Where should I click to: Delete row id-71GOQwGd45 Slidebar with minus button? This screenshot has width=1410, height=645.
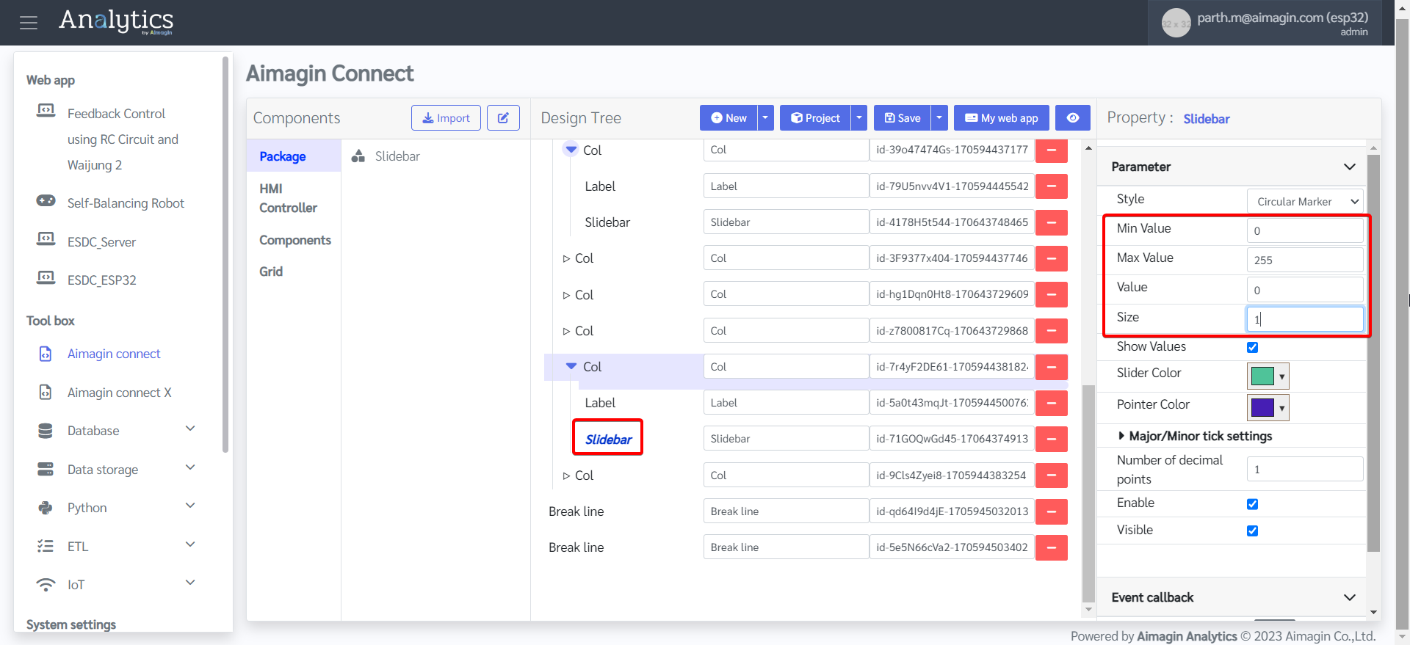pos(1052,439)
